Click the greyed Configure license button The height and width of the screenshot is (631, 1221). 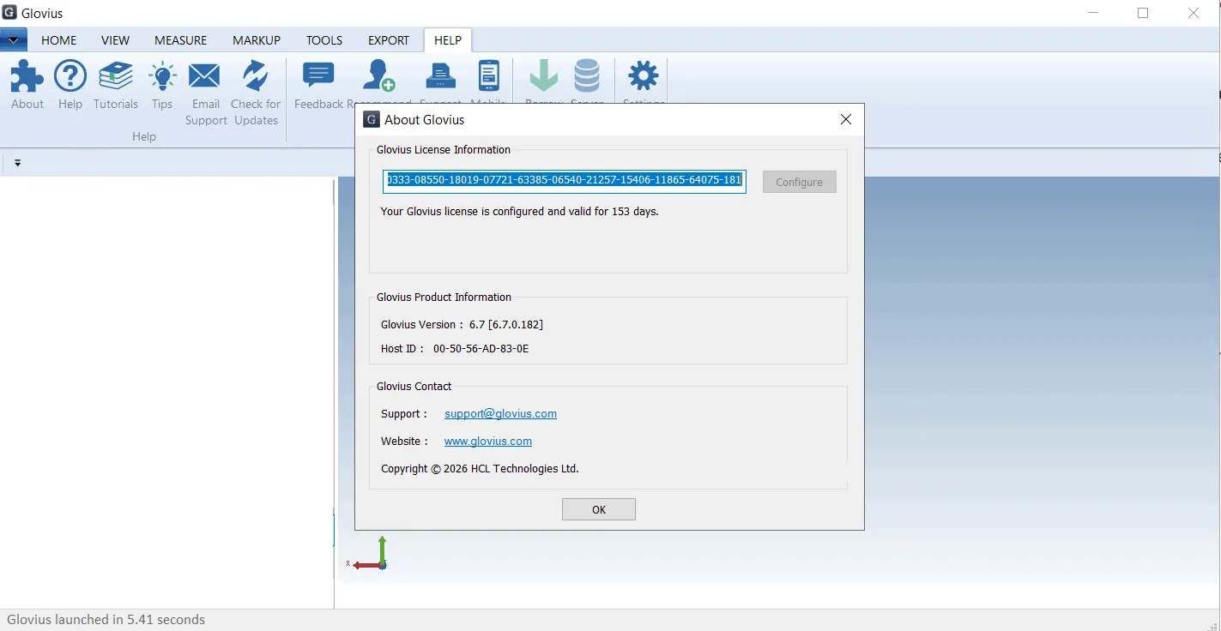(x=800, y=182)
